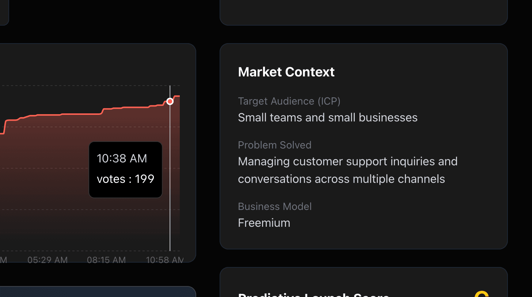Click the "10:38 AM" time in the tooltip
The image size is (532, 297).
[122, 158]
